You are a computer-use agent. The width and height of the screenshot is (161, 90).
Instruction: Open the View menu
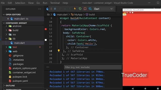pyautogui.click(x=31, y=3)
